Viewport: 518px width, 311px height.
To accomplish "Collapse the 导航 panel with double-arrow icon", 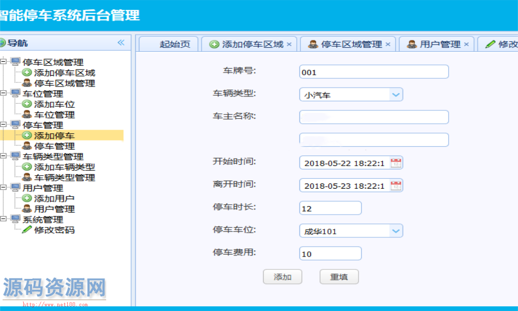I will tap(121, 43).
